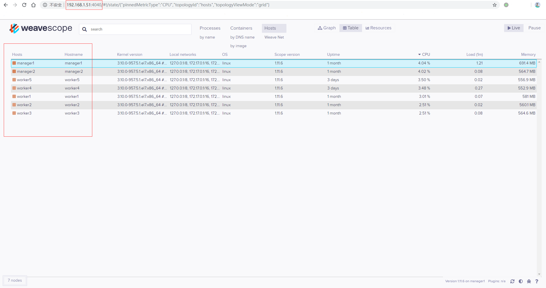Click manager1 orange node color marker
Screen dimensions: 546x288
(x=14, y=63)
